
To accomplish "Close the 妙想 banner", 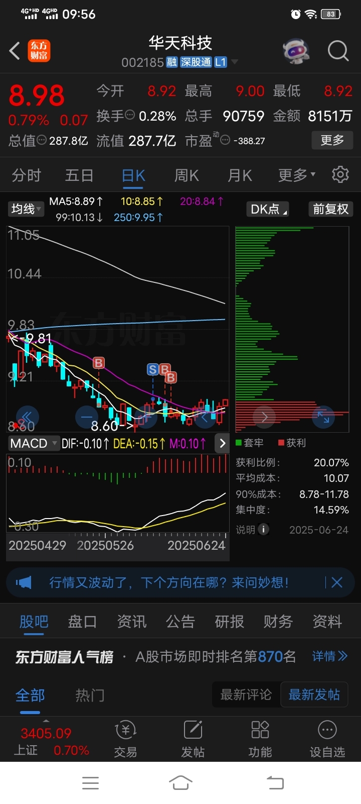I will [x=337, y=582].
